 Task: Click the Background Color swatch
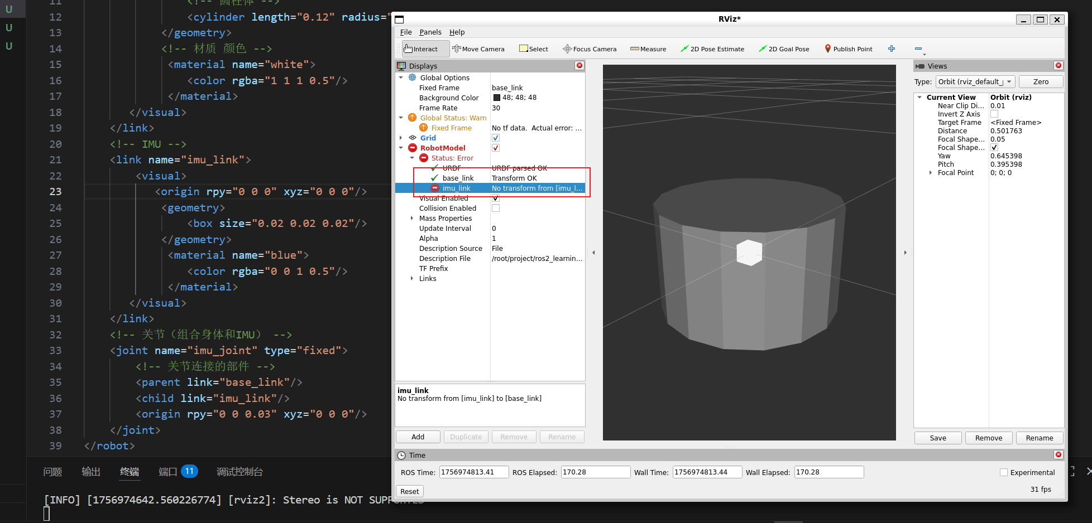tap(497, 98)
